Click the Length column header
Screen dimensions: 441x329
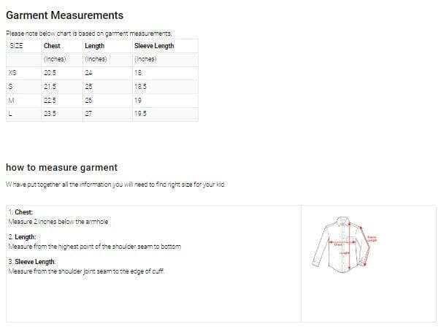pos(95,45)
